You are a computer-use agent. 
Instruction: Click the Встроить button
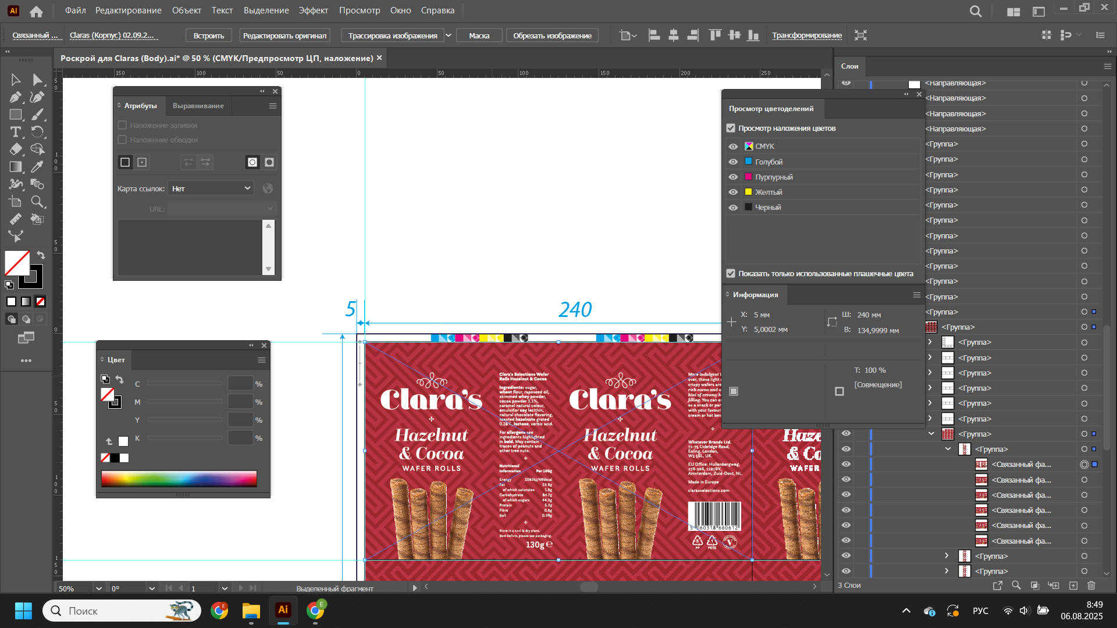pos(209,35)
